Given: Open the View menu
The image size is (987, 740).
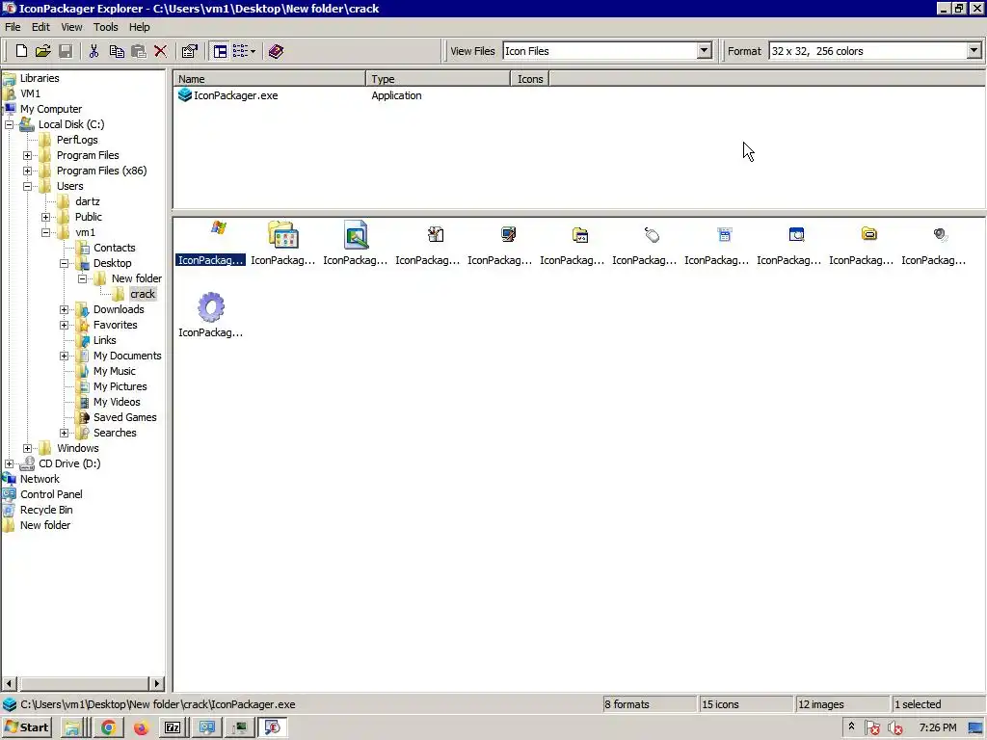Looking at the screenshot, I should click(71, 27).
